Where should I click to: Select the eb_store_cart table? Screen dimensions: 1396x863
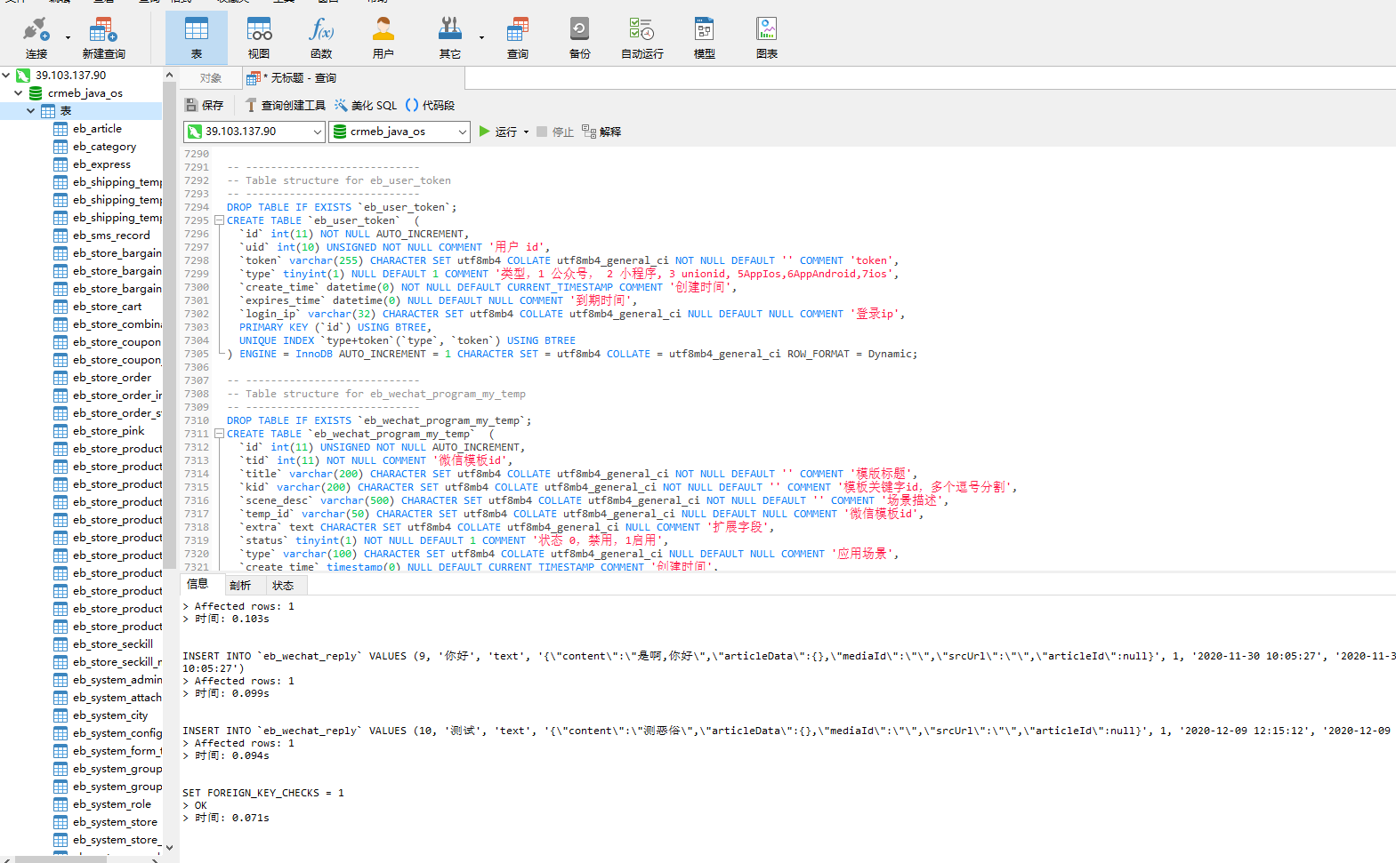pos(107,307)
